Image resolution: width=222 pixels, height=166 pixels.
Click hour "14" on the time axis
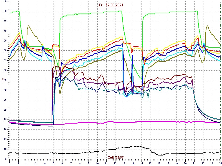[133, 163]
